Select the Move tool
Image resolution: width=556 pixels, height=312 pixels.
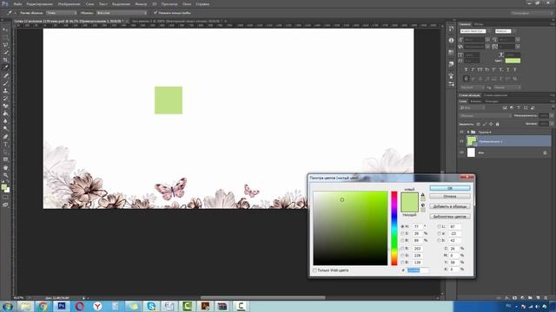[x=5, y=30]
